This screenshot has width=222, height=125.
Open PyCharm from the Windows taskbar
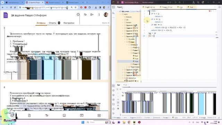(x=134, y=122)
